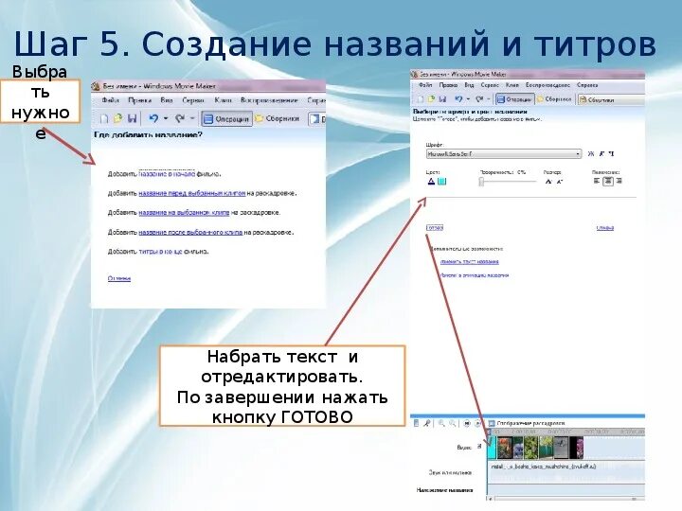This screenshot has width=682, height=511.
Task: Open Правка menu in left window
Action: [139, 100]
